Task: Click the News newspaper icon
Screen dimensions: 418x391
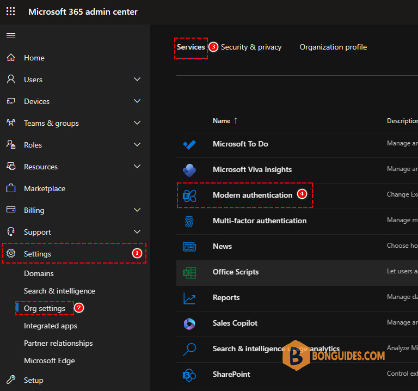Action: pos(189,247)
